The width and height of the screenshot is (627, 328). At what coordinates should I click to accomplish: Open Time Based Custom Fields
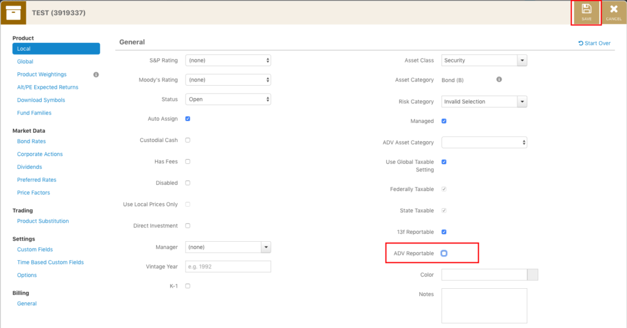[x=50, y=262]
